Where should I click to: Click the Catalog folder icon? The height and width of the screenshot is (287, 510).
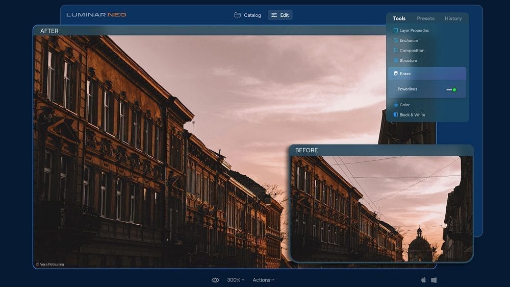pyautogui.click(x=238, y=15)
